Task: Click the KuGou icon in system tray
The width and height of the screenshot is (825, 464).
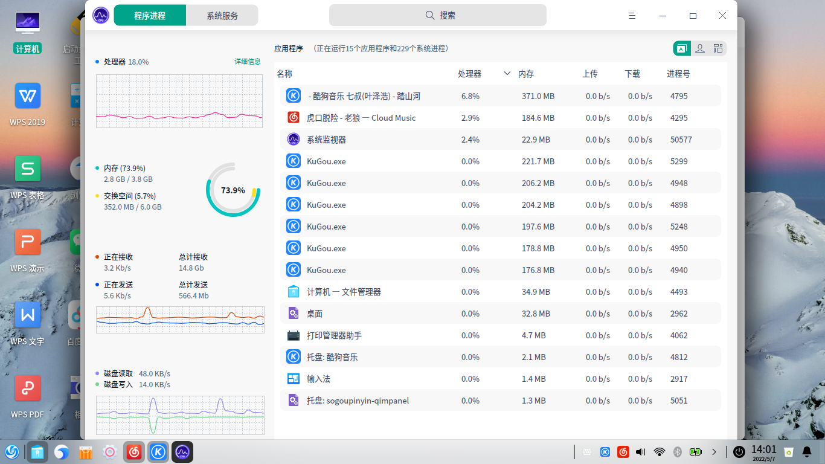Action: pos(605,452)
